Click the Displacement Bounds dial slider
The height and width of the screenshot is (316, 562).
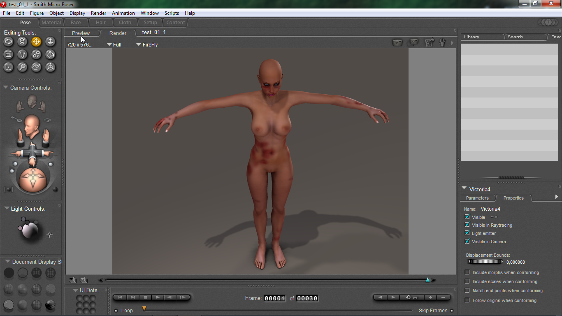coord(485,262)
